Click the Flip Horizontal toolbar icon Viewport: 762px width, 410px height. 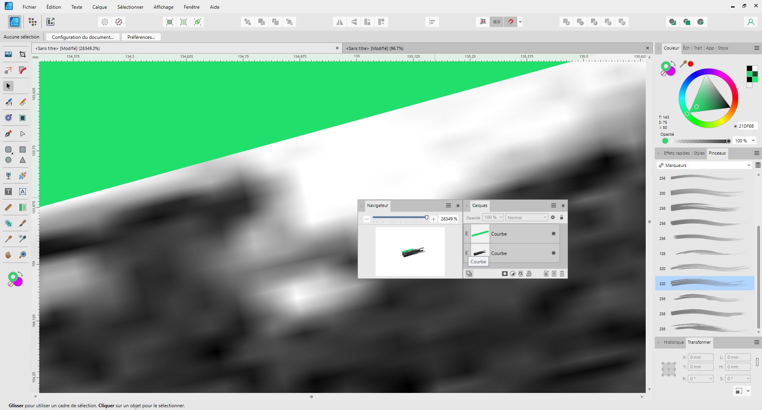point(340,22)
